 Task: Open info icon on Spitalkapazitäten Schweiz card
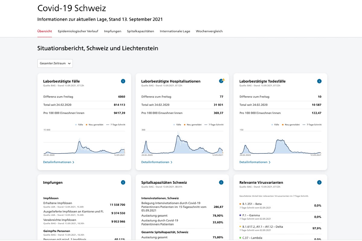(x=221, y=182)
